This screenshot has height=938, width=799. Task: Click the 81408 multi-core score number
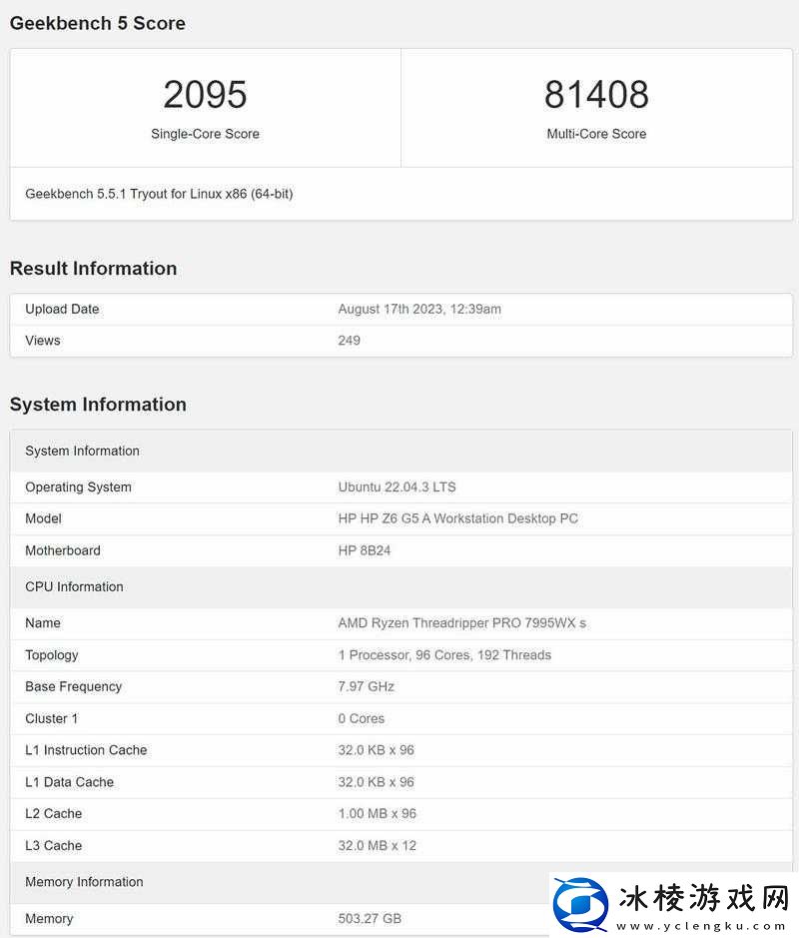tap(596, 95)
